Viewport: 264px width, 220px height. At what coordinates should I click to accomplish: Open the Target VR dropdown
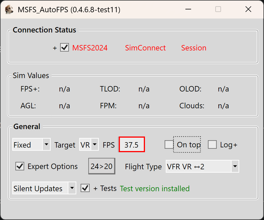(89, 144)
